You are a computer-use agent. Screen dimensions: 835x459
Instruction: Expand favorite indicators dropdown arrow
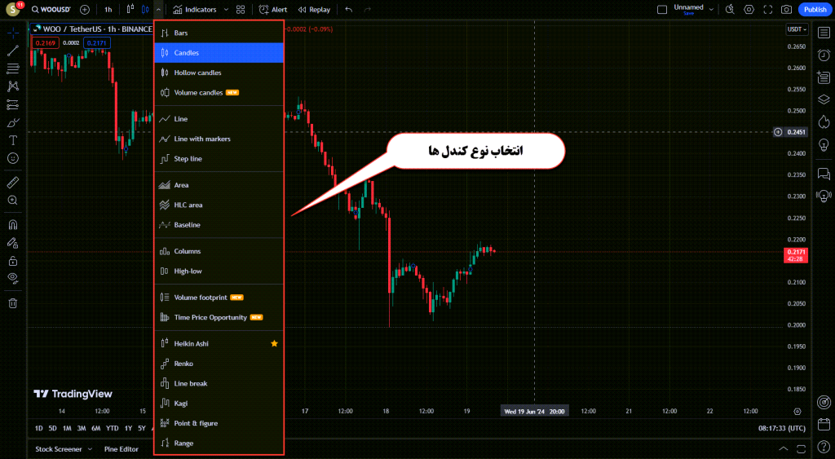point(226,10)
